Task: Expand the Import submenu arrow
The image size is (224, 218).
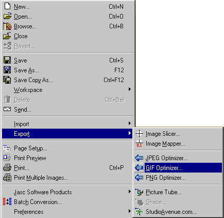Action: [130, 123]
